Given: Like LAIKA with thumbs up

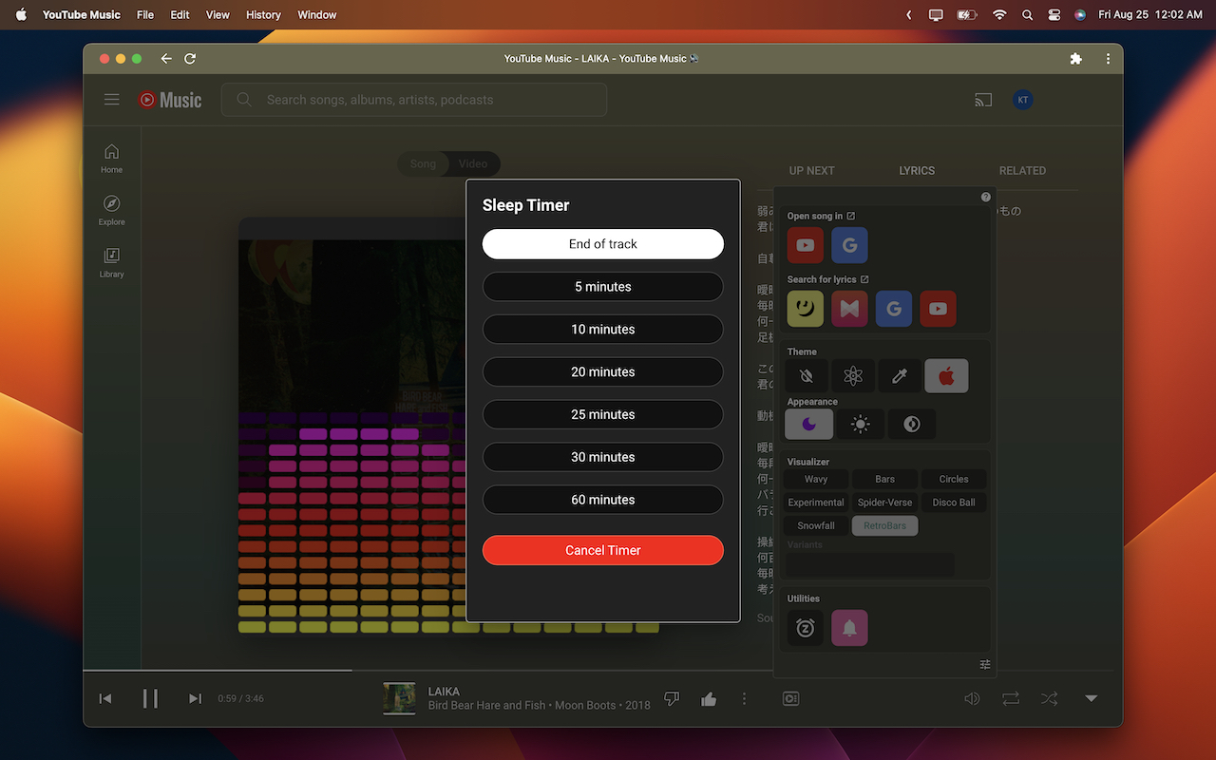Looking at the screenshot, I should (709, 699).
